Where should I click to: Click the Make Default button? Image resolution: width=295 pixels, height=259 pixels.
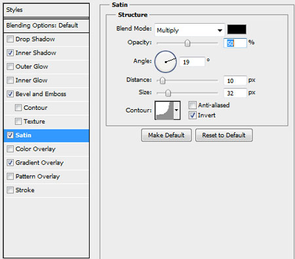(x=167, y=135)
